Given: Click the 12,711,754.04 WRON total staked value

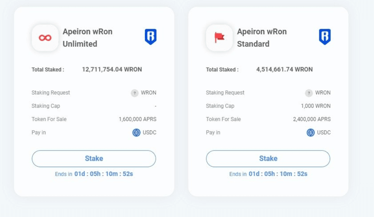Looking at the screenshot, I should 112,69.
